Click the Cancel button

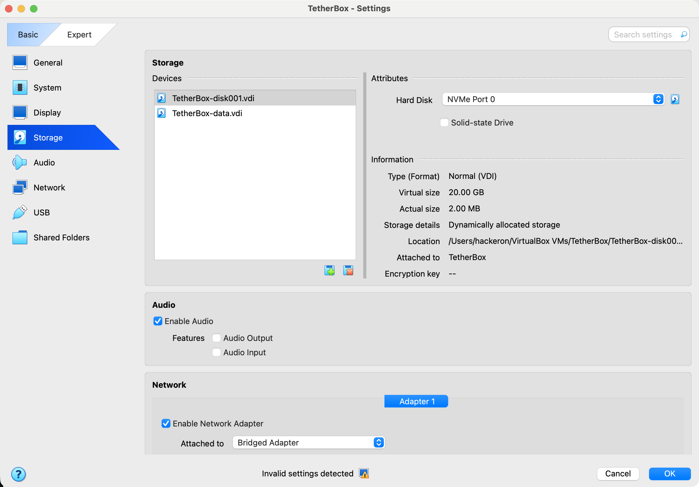click(x=618, y=474)
